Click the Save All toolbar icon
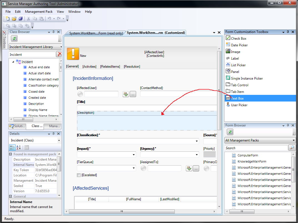 point(21,19)
